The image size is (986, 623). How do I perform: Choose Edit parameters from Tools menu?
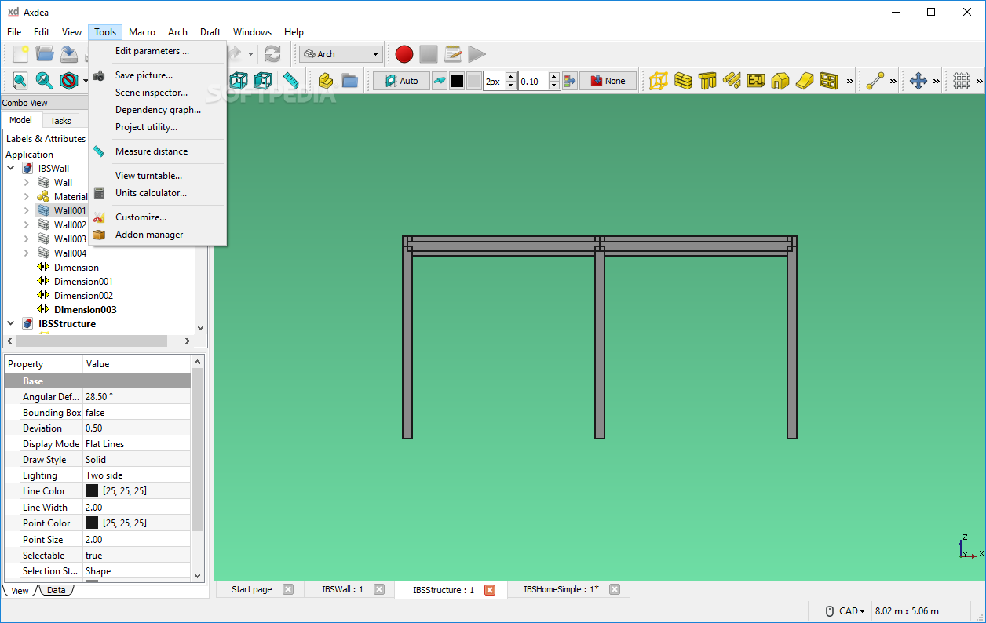click(x=152, y=51)
